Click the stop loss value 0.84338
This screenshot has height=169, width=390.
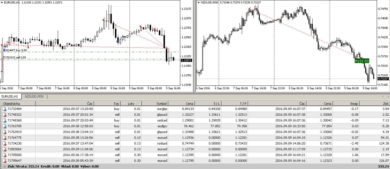[214, 109]
